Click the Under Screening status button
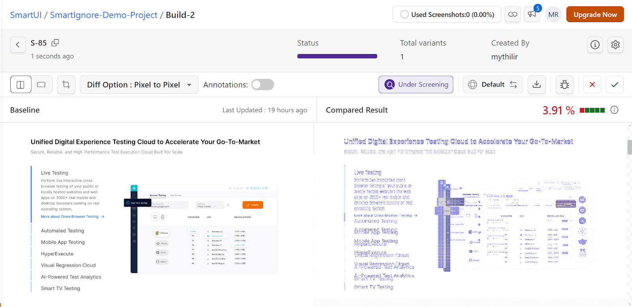 [x=416, y=85]
